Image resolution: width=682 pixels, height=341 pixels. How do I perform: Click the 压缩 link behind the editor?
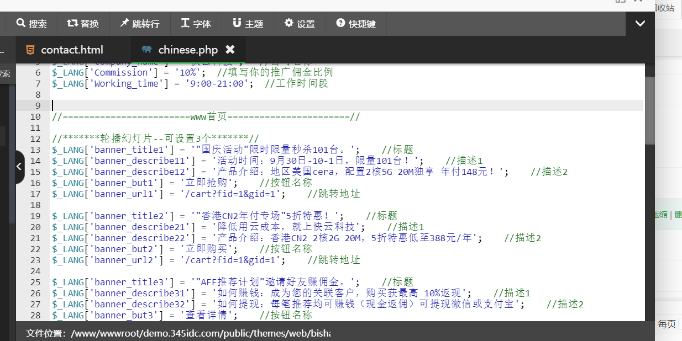tap(660, 215)
